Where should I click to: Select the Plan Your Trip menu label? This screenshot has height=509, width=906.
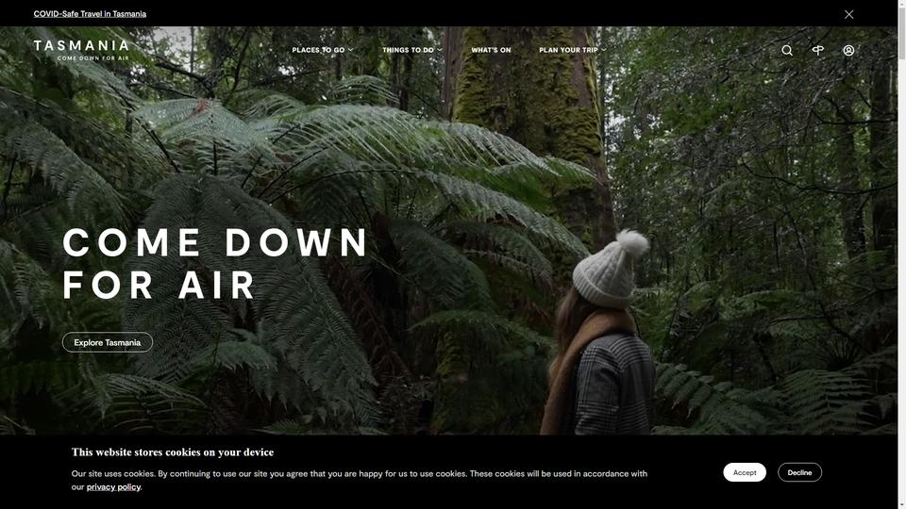point(568,50)
